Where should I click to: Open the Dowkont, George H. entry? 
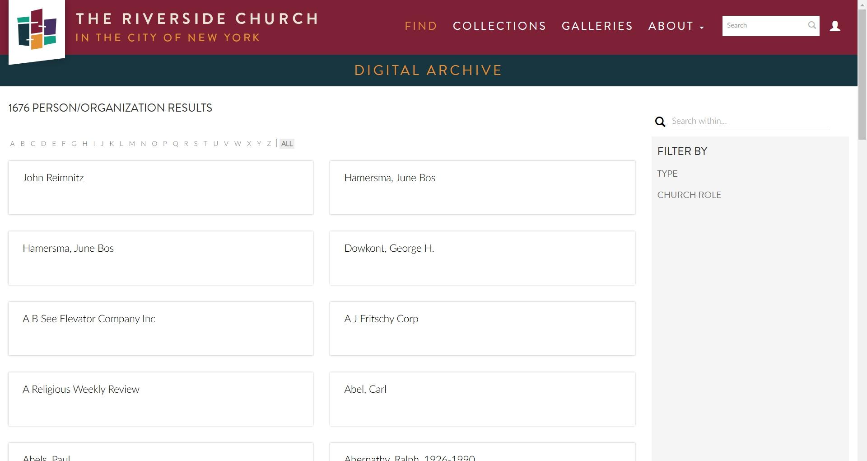[x=389, y=249]
